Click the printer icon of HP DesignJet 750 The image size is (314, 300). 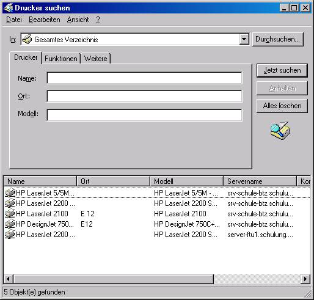[10, 224]
